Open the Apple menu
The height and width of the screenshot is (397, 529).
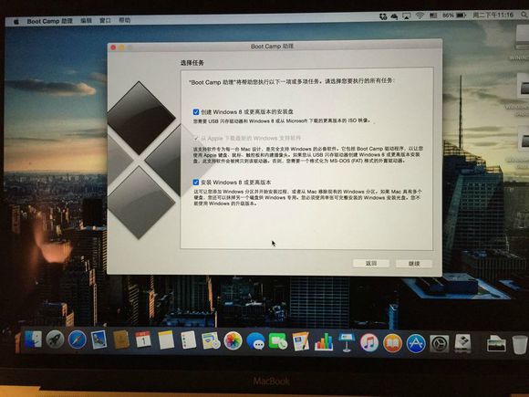16,22
